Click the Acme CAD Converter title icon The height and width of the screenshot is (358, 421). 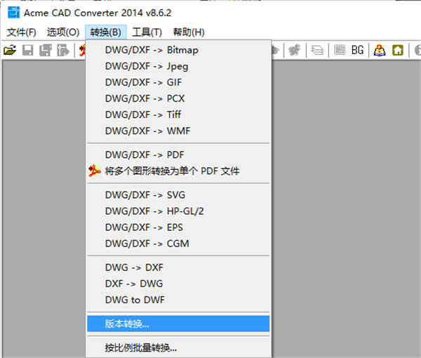[x=14, y=13]
